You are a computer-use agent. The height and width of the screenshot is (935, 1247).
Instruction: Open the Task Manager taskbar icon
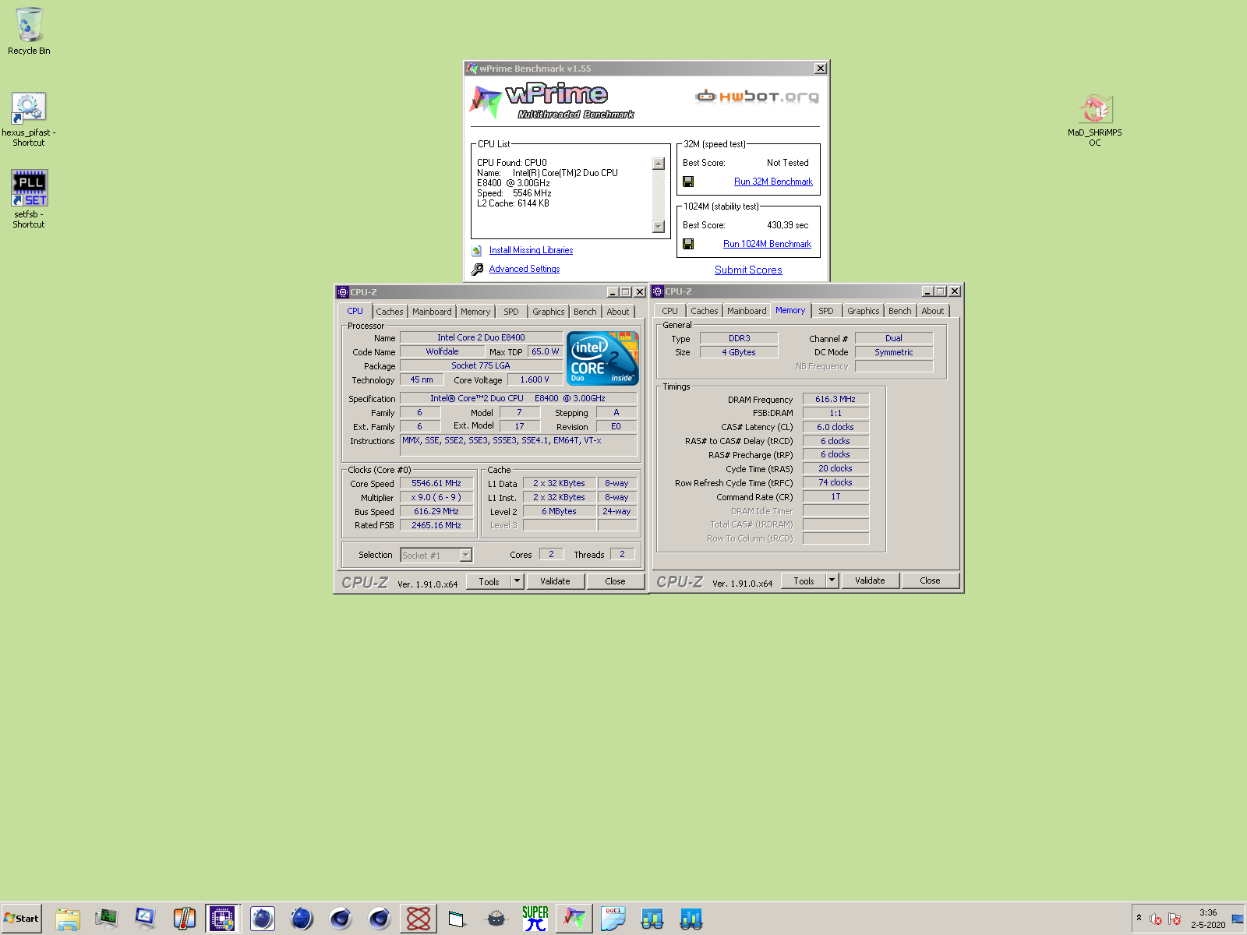click(106, 919)
